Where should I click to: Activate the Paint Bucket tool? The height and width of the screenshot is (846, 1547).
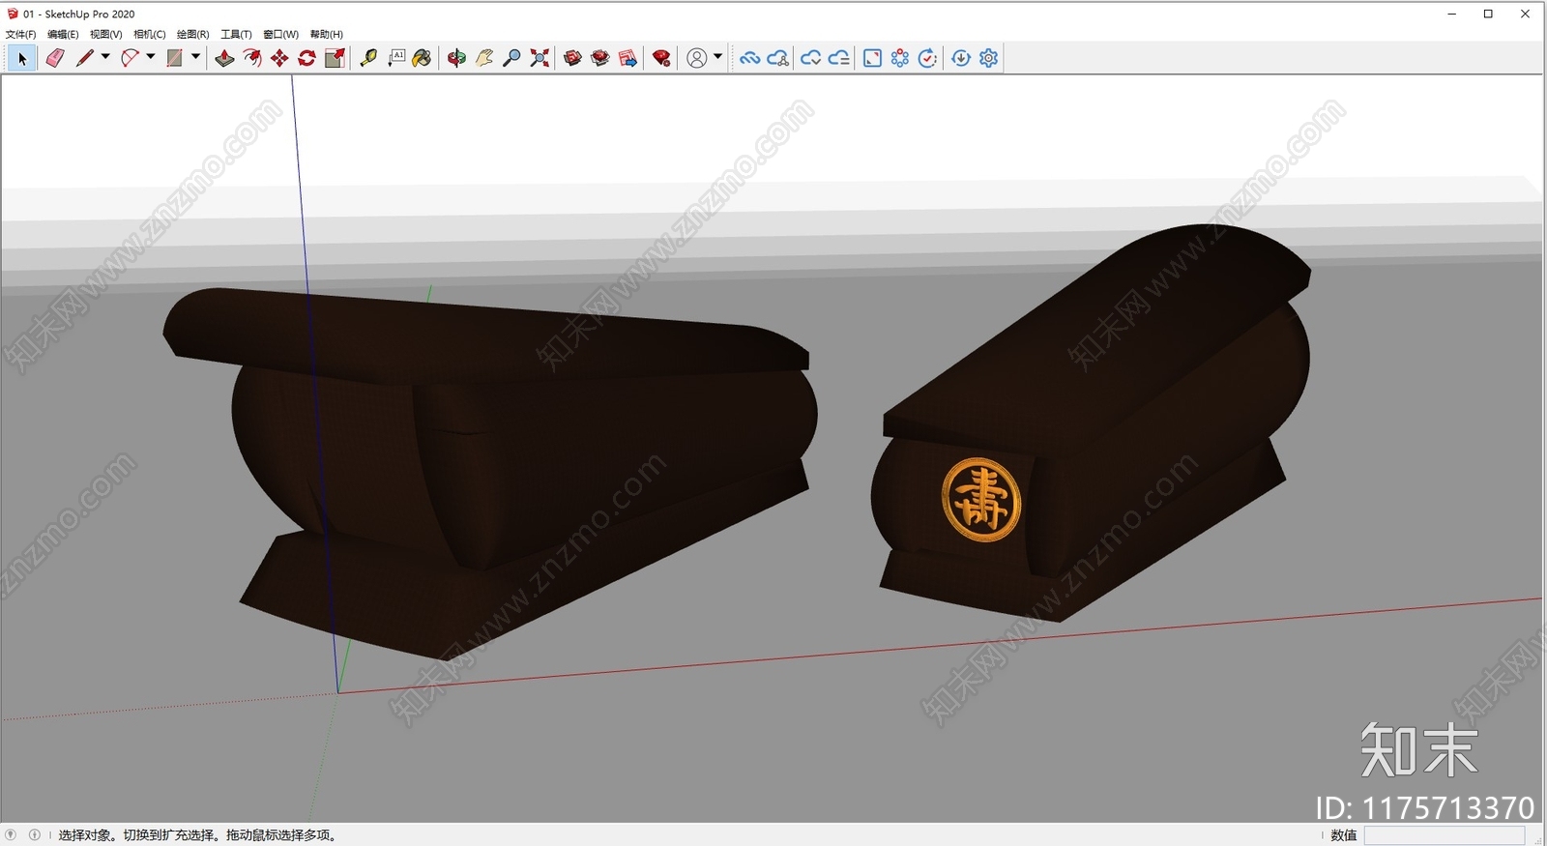pos(422,59)
